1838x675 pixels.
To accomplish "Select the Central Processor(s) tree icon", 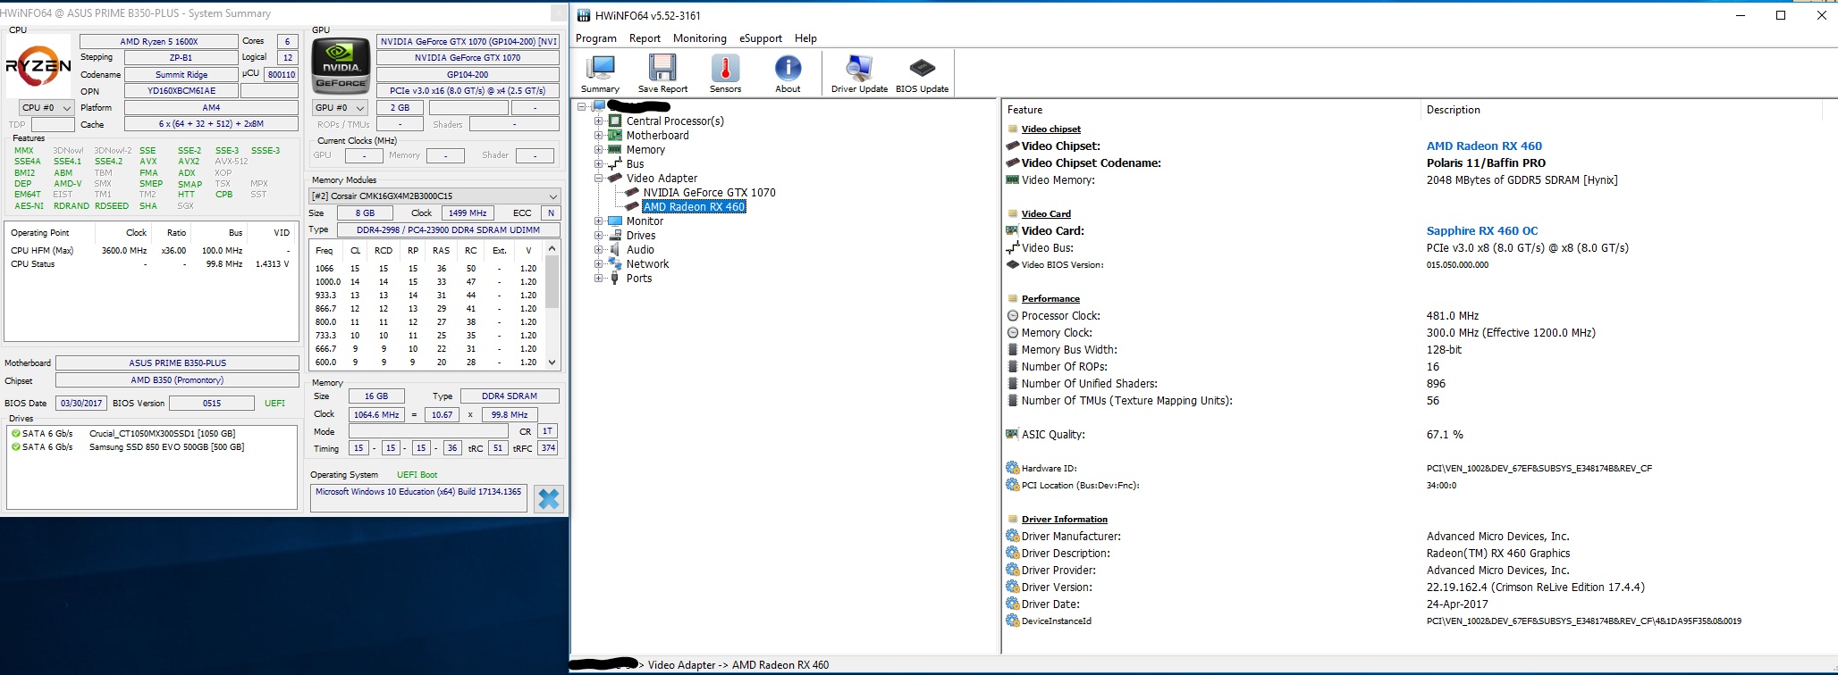I will pyautogui.click(x=615, y=121).
